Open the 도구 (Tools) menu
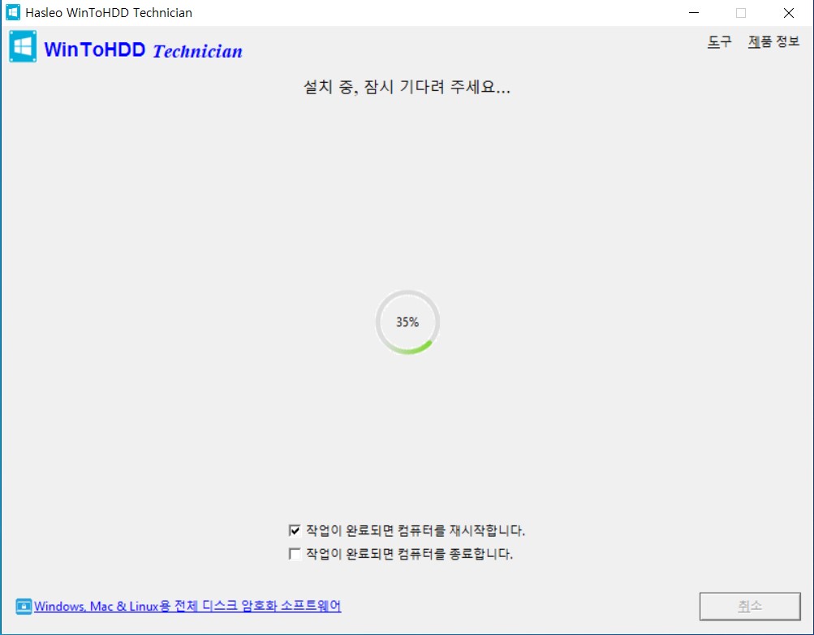 pos(720,41)
